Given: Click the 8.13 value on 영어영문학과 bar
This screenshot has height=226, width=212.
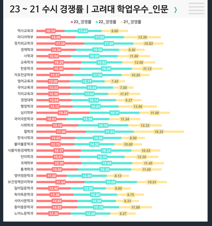Looking at the screenshot, I should 118,176.
